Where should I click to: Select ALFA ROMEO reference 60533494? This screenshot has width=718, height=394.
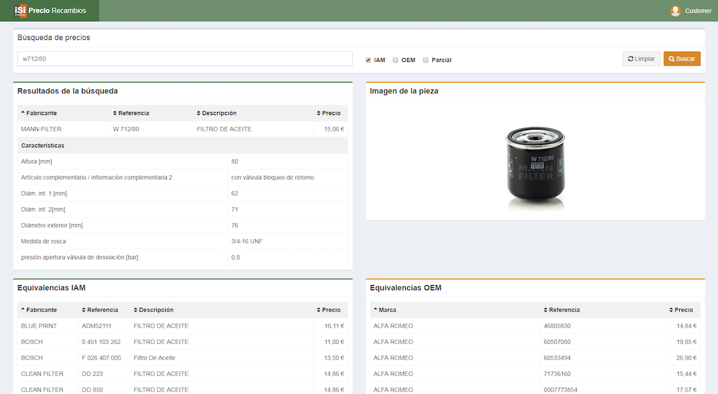(x=557, y=358)
